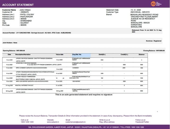The width and height of the screenshot is (170, 129).
Task: Click the Credit(Cr.) column header
Action: 124,55
